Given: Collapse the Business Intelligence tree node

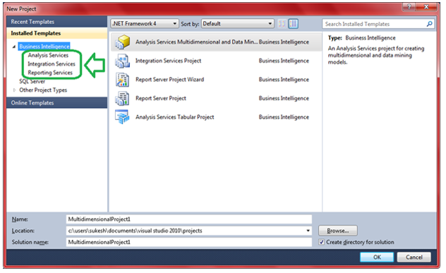Looking at the screenshot, I should point(14,47).
